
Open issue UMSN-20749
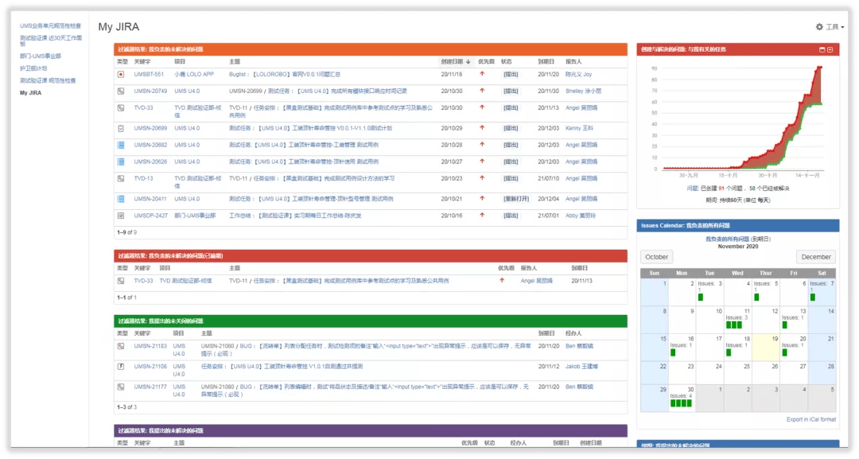point(150,91)
